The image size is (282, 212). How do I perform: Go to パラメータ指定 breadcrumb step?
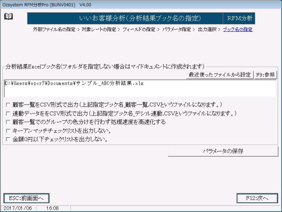(x=176, y=30)
